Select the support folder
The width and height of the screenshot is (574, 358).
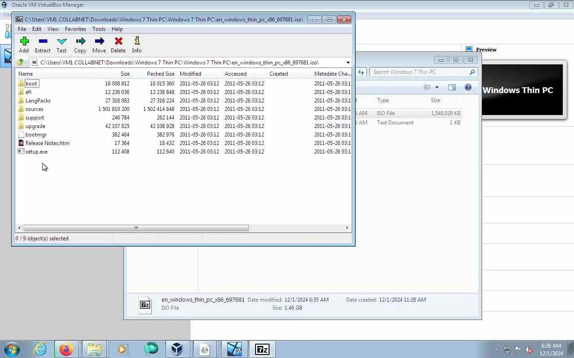click(x=35, y=118)
